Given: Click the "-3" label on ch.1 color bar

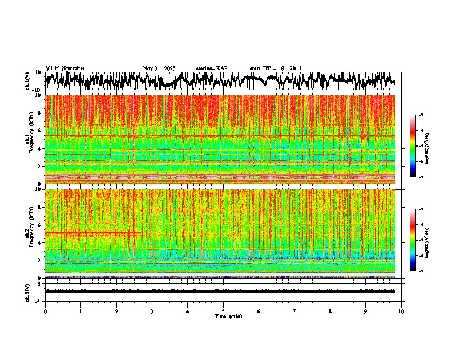Looking at the screenshot, I should (x=421, y=115).
